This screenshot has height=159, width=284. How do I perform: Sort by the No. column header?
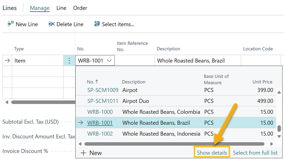tap(92, 82)
